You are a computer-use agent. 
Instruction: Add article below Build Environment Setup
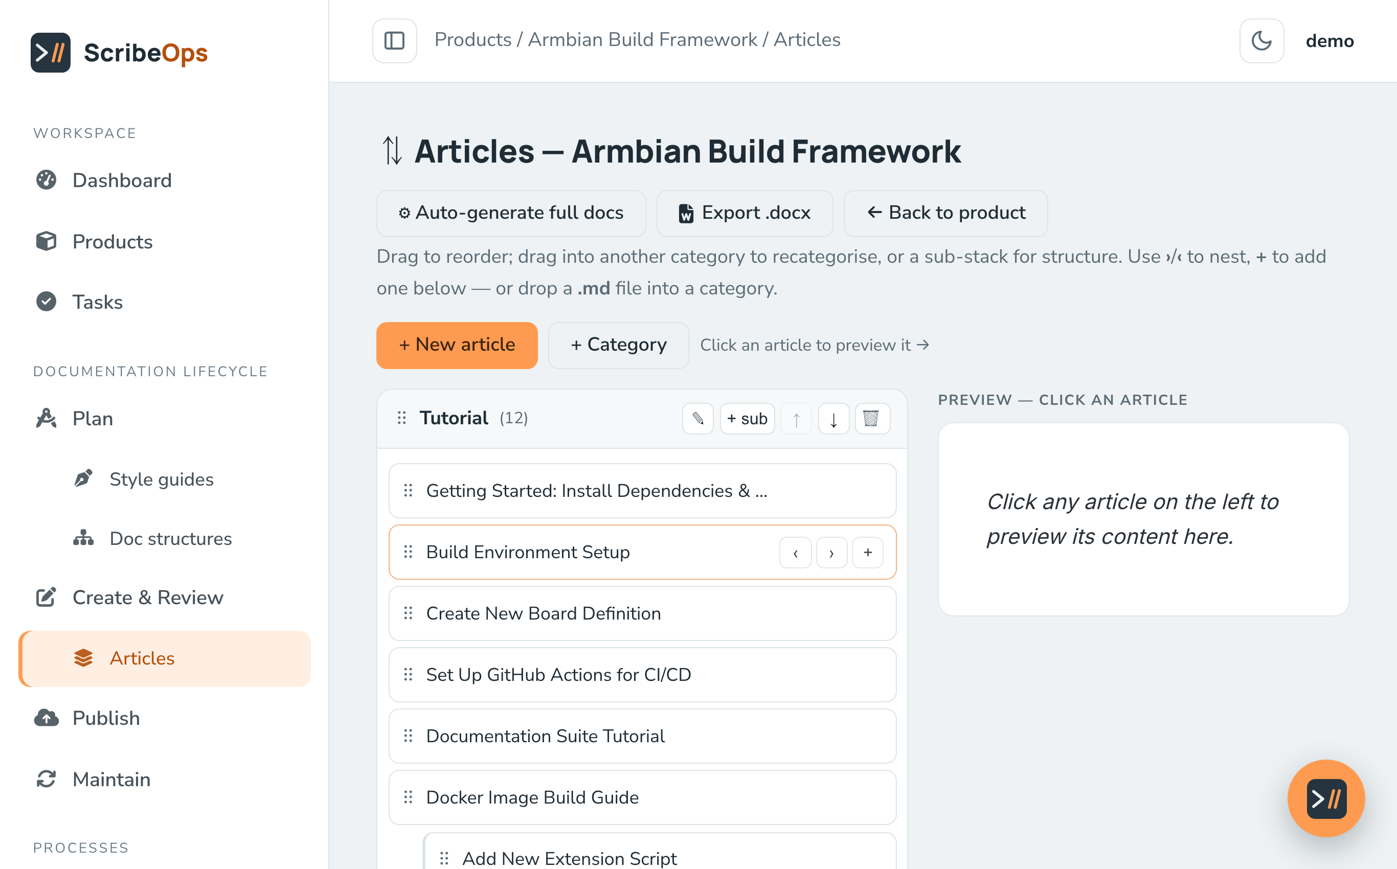[x=868, y=552]
